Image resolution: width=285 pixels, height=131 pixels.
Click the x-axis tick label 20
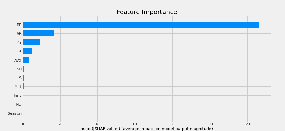click(x=60, y=124)
